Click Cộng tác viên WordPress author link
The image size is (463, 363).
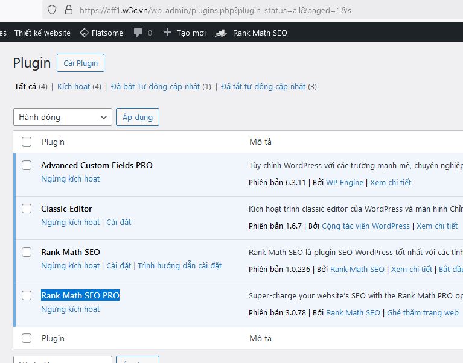pos(366,226)
